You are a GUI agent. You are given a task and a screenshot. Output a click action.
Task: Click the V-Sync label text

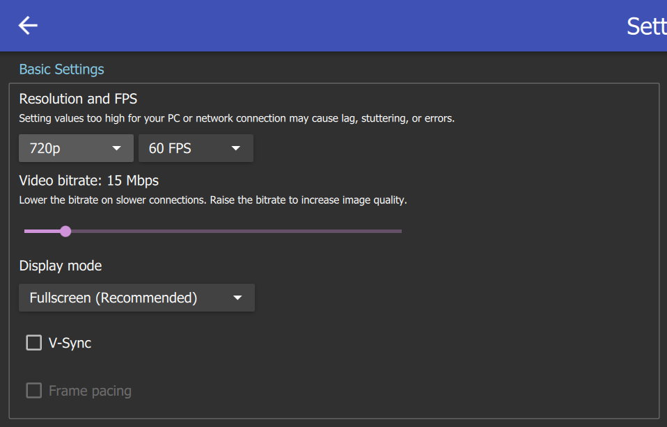[x=70, y=343]
